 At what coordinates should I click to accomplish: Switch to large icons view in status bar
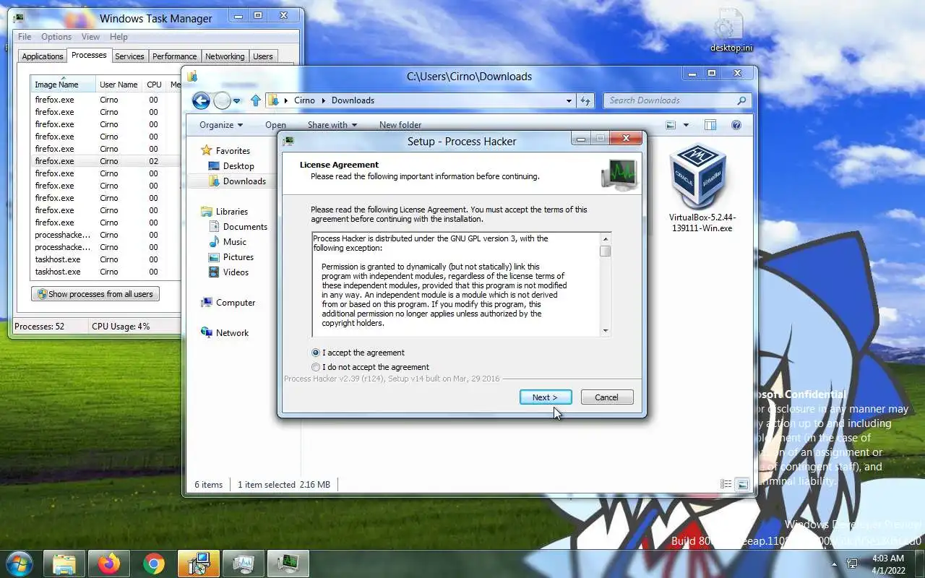point(742,484)
